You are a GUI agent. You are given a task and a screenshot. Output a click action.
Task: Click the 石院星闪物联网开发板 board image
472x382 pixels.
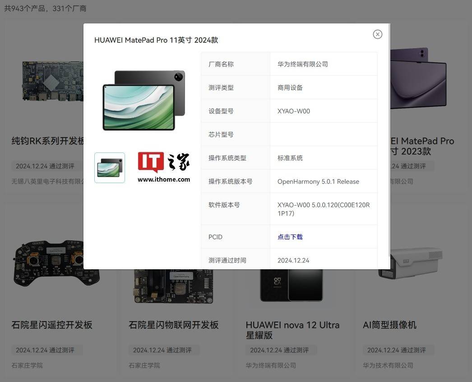[x=174, y=286]
